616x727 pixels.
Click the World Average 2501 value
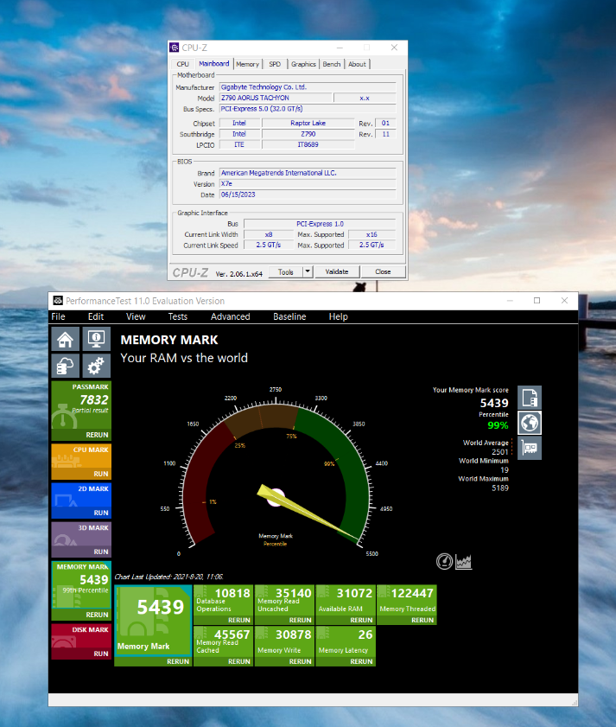499,451
